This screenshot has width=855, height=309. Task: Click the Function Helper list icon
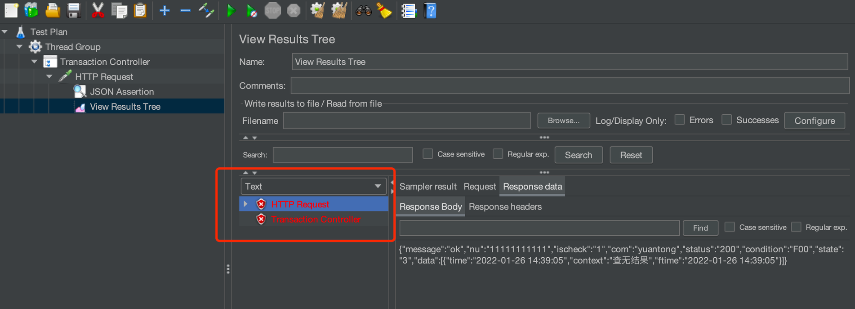[408, 11]
